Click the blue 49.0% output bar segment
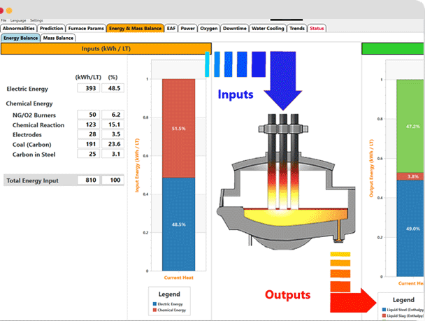The width and height of the screenshot is (425, 321). pos(410,228)
